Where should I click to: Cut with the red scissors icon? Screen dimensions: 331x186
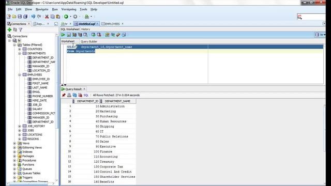point(47,17)
